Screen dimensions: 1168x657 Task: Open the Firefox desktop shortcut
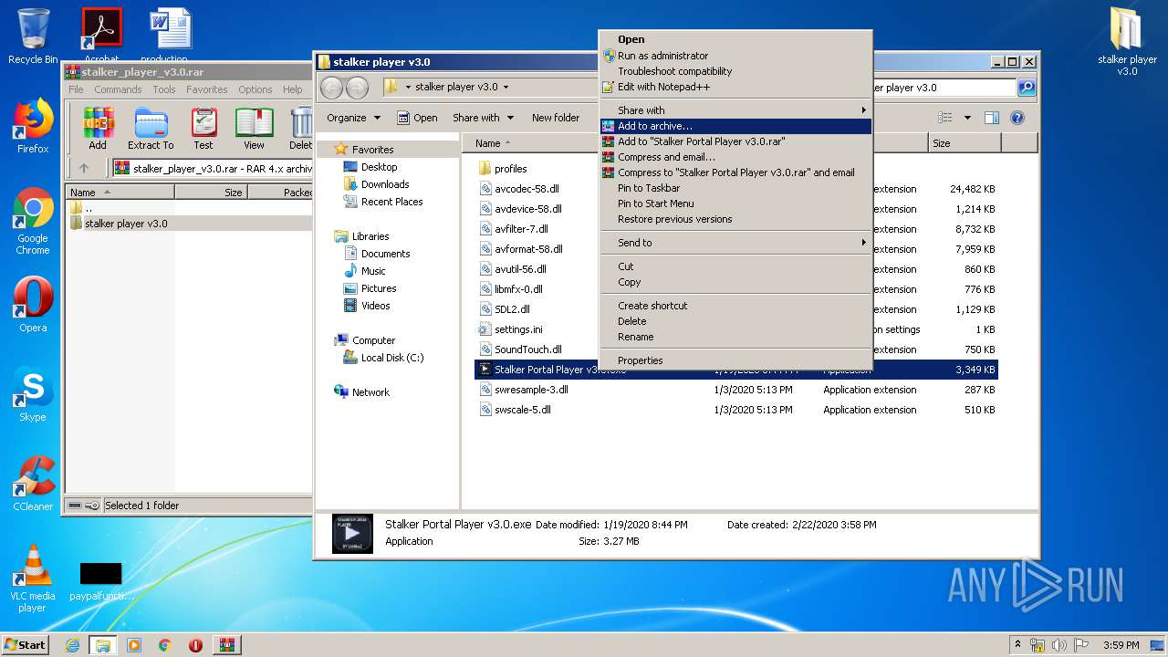coord(33,126)
